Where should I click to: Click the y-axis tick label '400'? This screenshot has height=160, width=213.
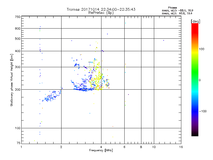[x=18, y=51]
